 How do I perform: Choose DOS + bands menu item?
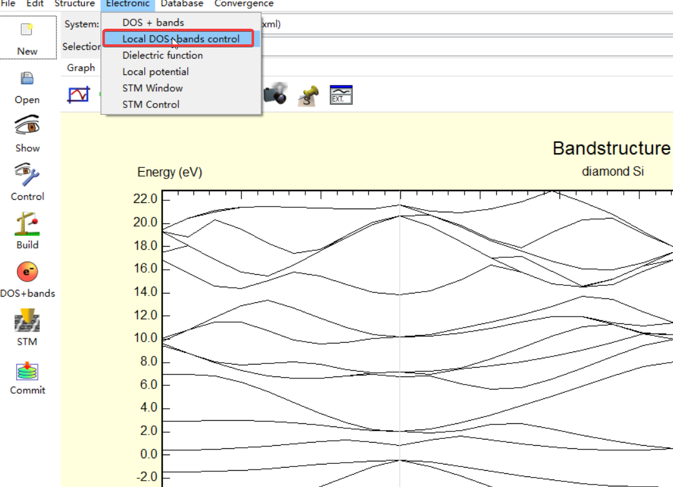tap(153, 22)
